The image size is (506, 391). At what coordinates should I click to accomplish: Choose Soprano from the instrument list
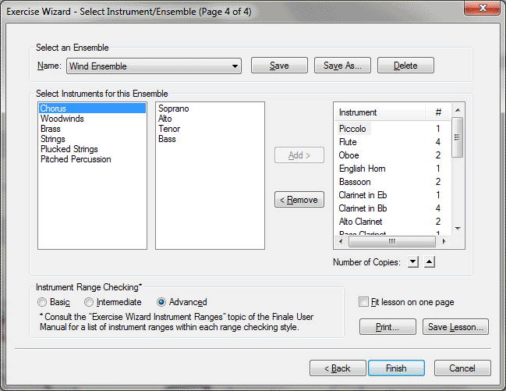click(x=210, y=108)
